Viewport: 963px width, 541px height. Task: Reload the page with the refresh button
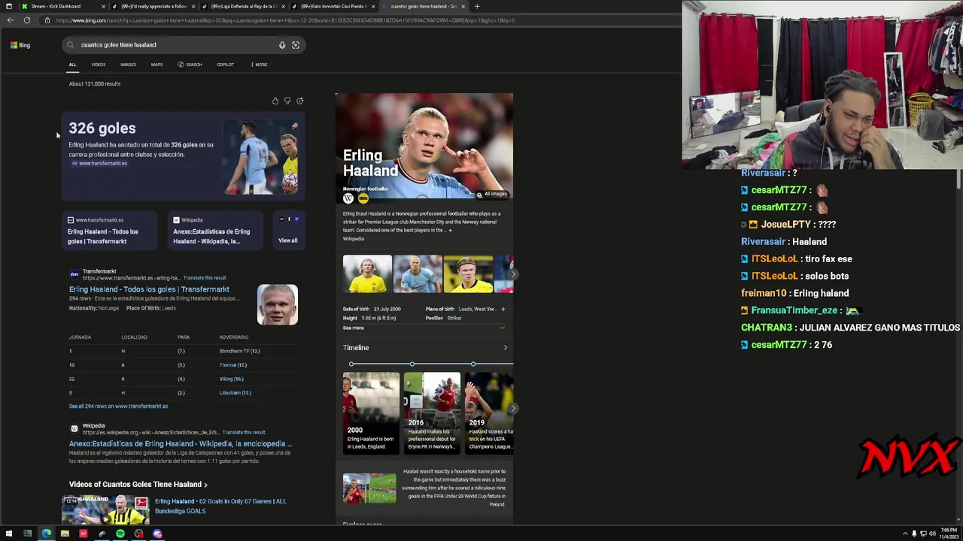coord(27,20)
